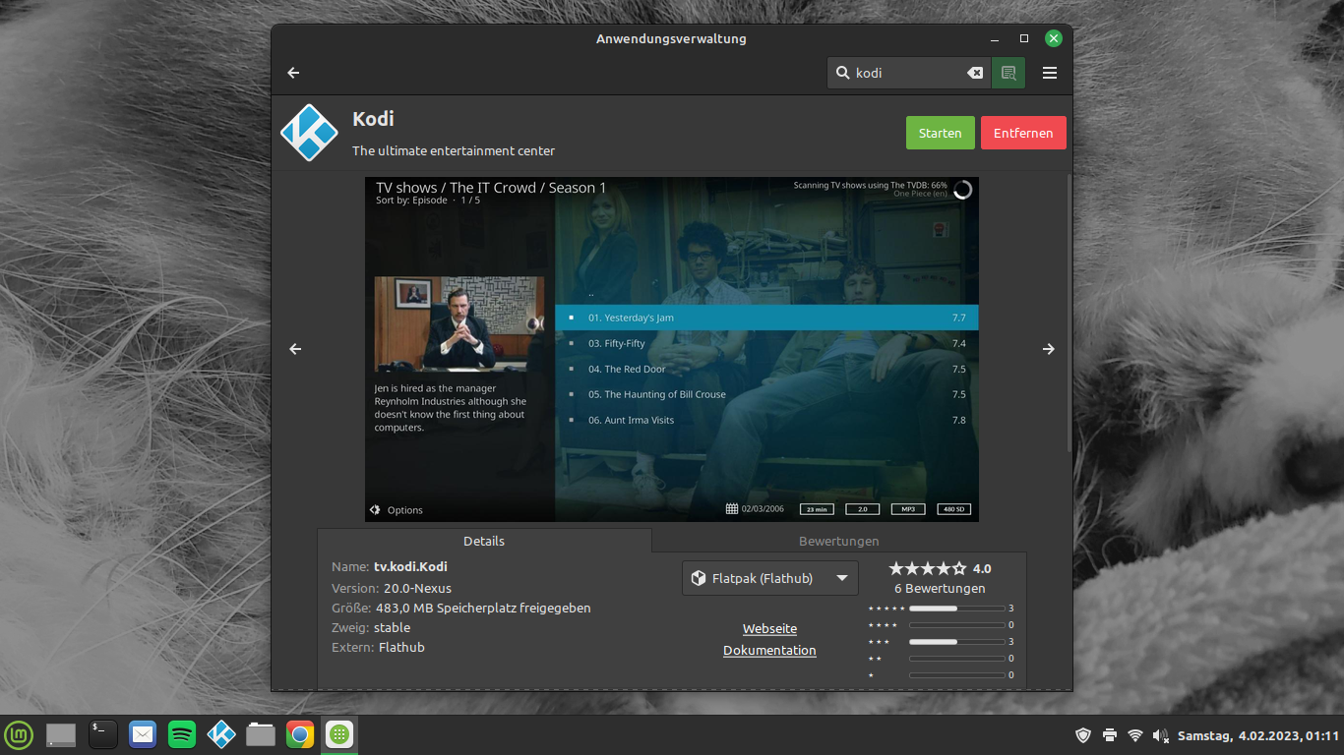
Task: Click the muted volume tray icon
Action: 1161,735
